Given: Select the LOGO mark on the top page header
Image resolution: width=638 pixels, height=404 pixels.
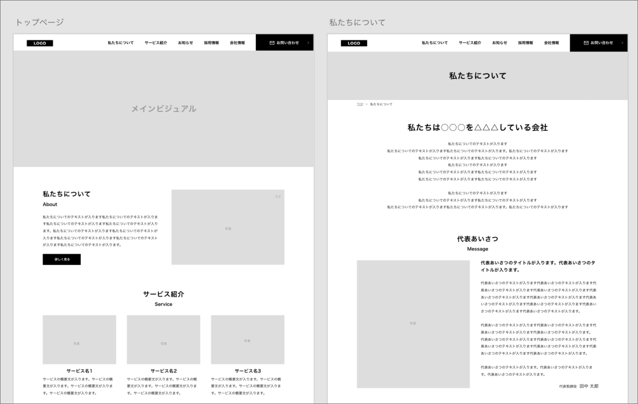Looking at the screenshot, I should click(x=39, y=43).
